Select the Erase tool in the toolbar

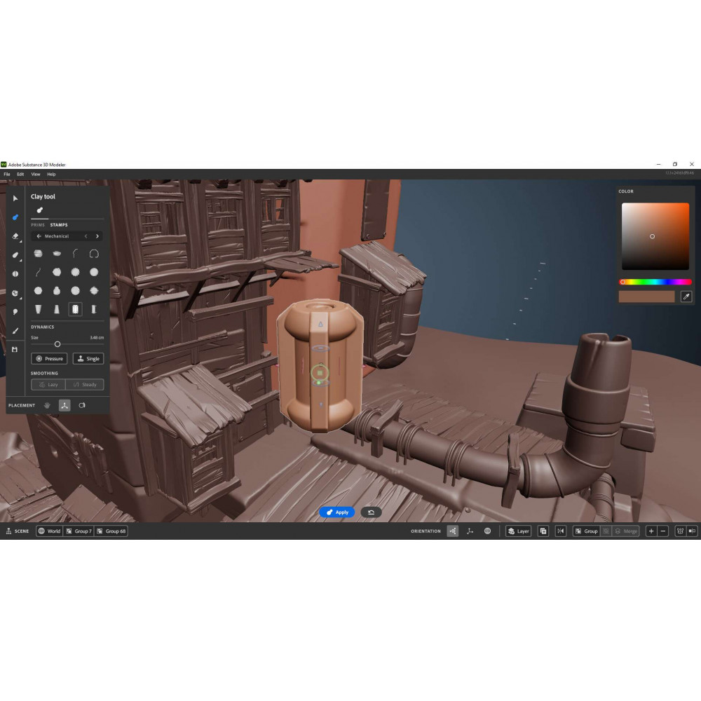pyautogui.click(x=15, y=236)
